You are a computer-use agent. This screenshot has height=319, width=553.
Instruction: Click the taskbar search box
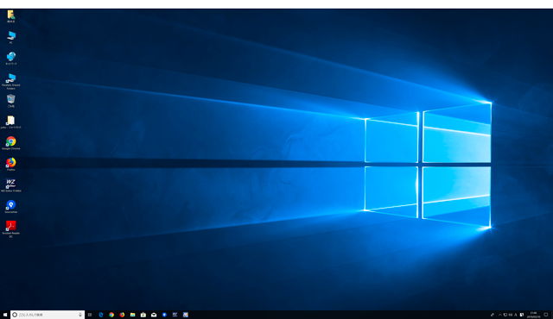click(48, 315)
